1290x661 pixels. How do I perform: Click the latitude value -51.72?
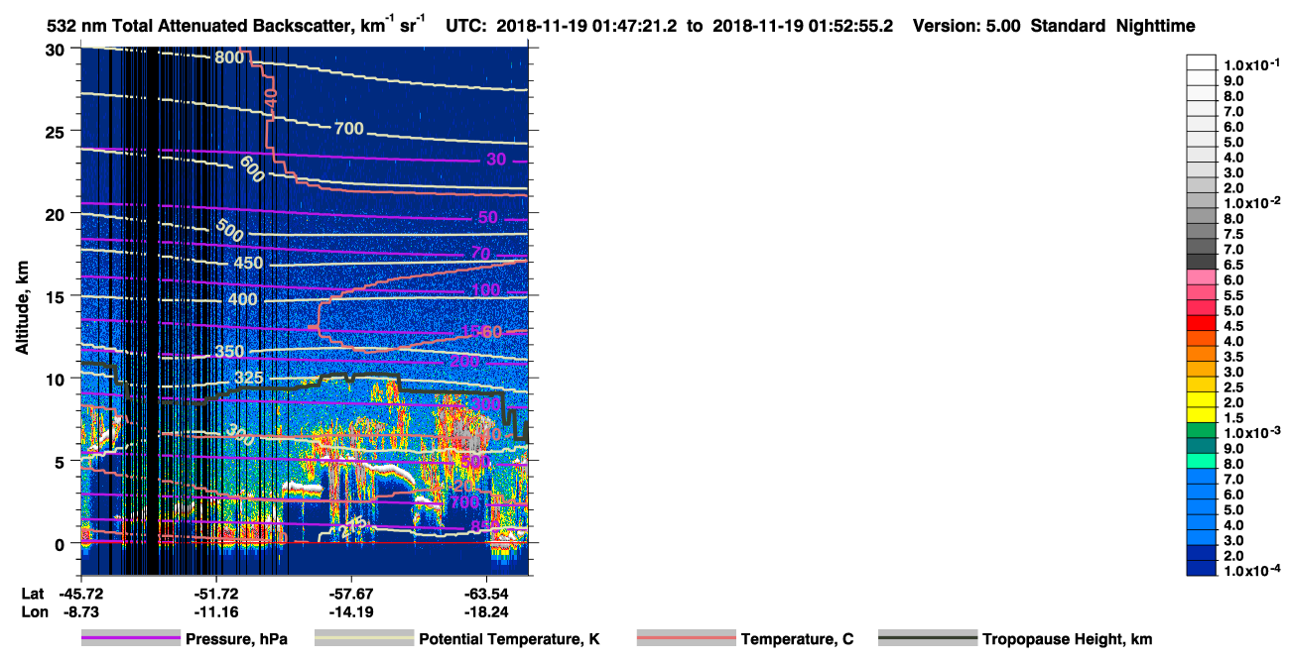point(217,594)
